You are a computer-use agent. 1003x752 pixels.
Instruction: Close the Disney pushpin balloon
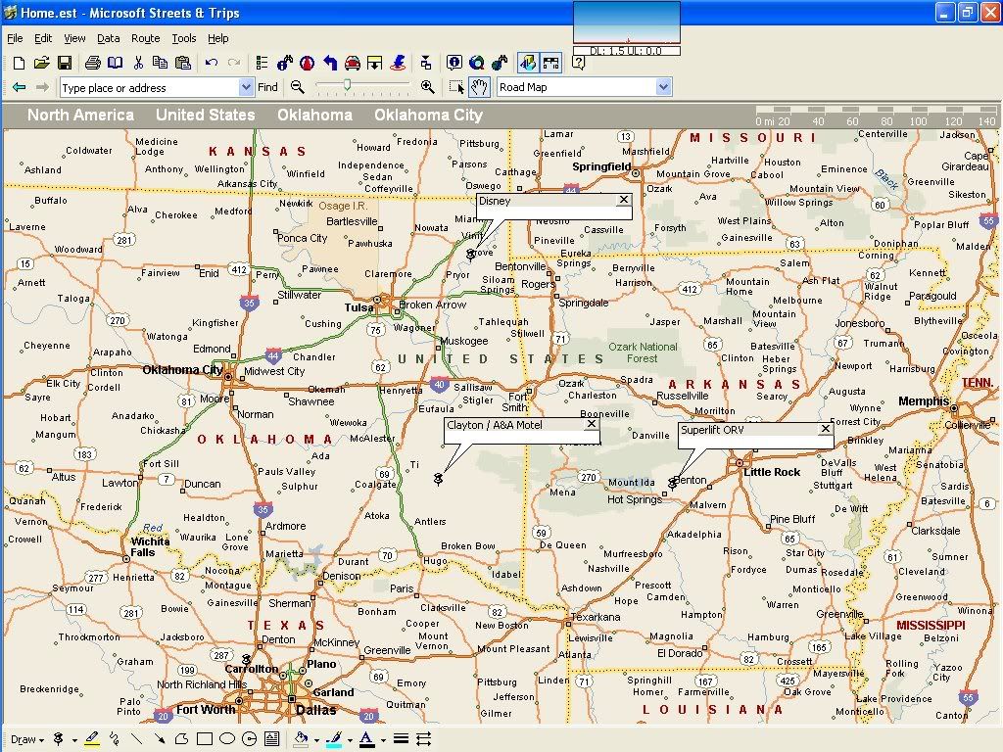[x=623, y=200]
